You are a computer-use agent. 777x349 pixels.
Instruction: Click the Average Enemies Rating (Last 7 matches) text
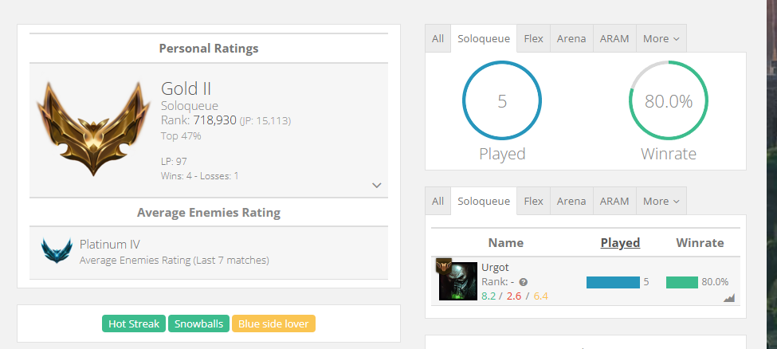[175, 260]
